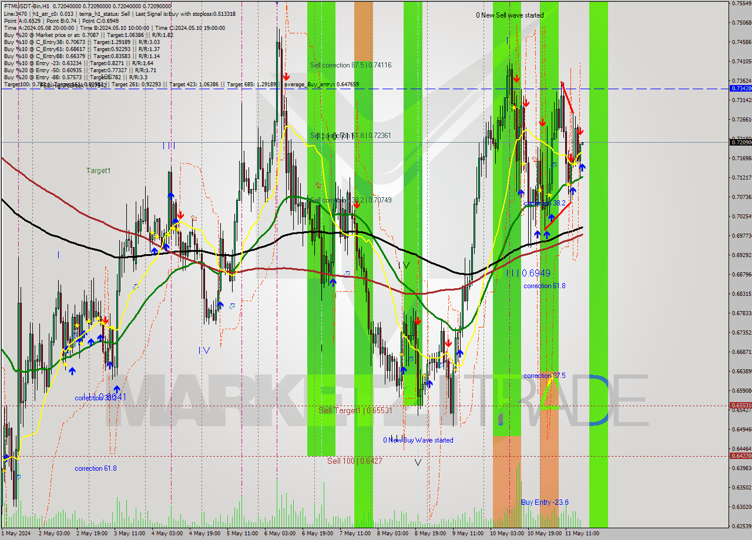Viewport: 752px width, 540px height.
Task: Select the 'Buy Entry -23.6' annotation
Action: tap(546, 503)
